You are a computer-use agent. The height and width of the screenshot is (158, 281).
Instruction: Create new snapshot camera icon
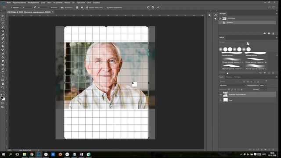(x=269, y=33)
